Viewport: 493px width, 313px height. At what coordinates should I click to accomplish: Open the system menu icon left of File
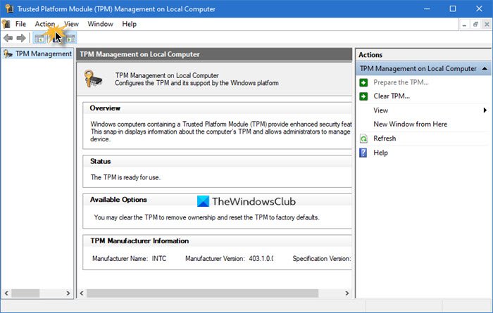(x=6, y=24)
